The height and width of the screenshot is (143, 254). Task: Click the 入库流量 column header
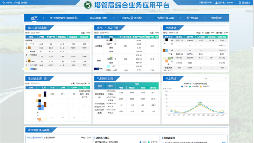tap(201, 37)
